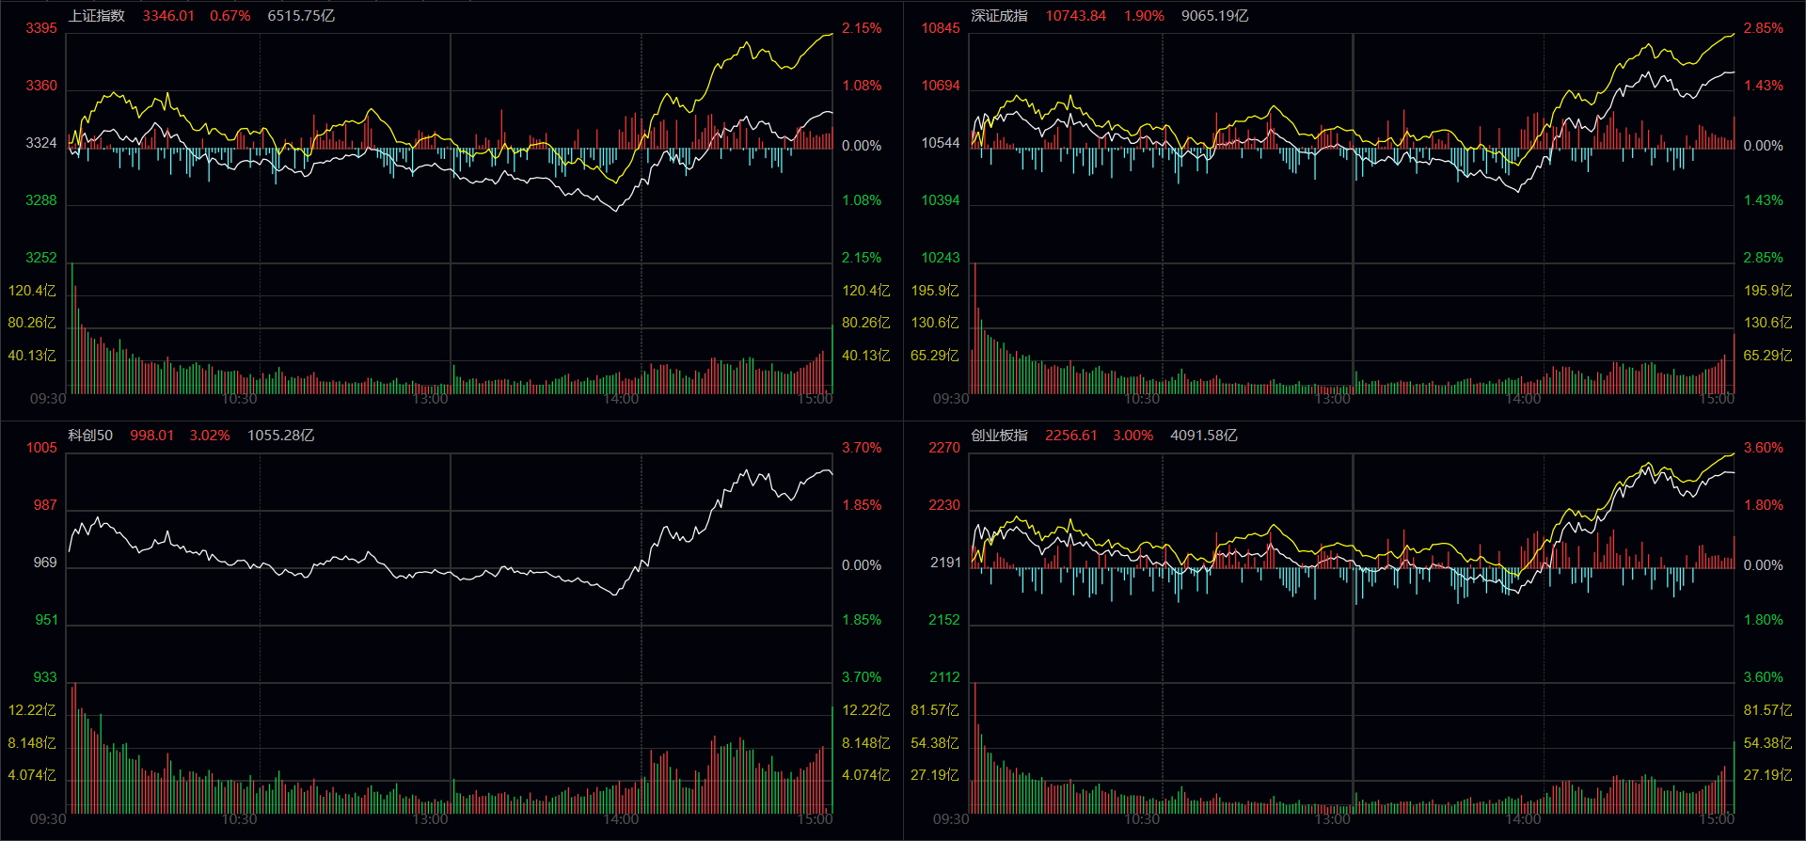1806x841 pixels.
Task: Click the 969 baseline price label
Action: (x=45, y=563)
